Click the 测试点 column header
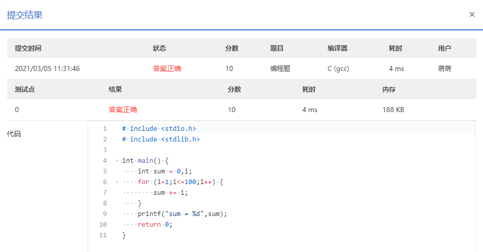The width and height of the screenshot is (483, 252). click(x=25, y=90)
